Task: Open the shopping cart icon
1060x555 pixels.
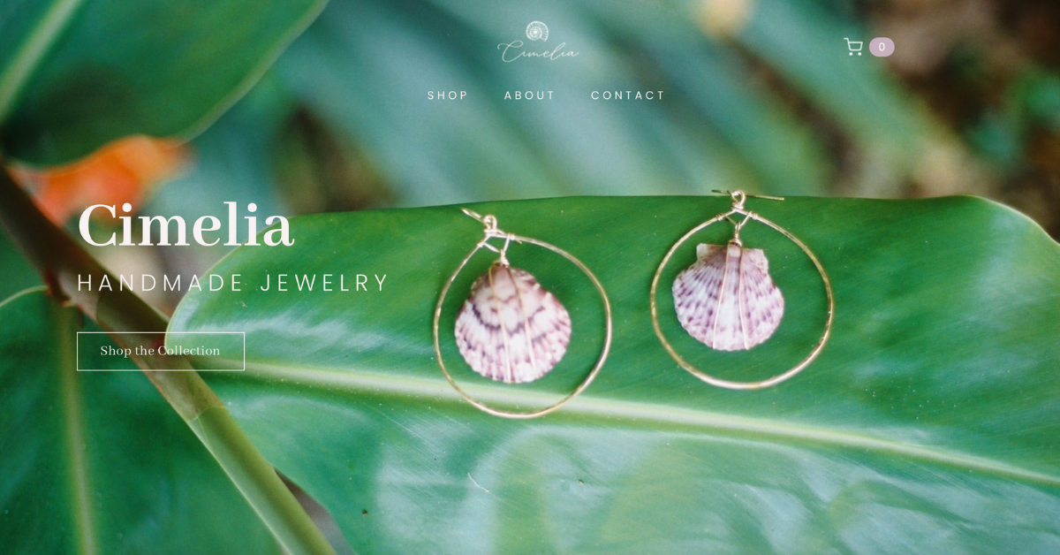Action: point(853,47)
